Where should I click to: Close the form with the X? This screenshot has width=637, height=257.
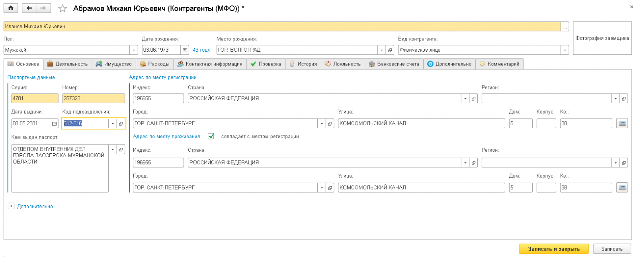coord(631,7)
